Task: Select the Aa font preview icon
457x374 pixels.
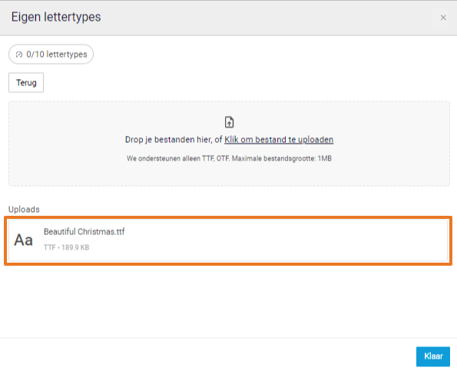Action: [23, 240]
